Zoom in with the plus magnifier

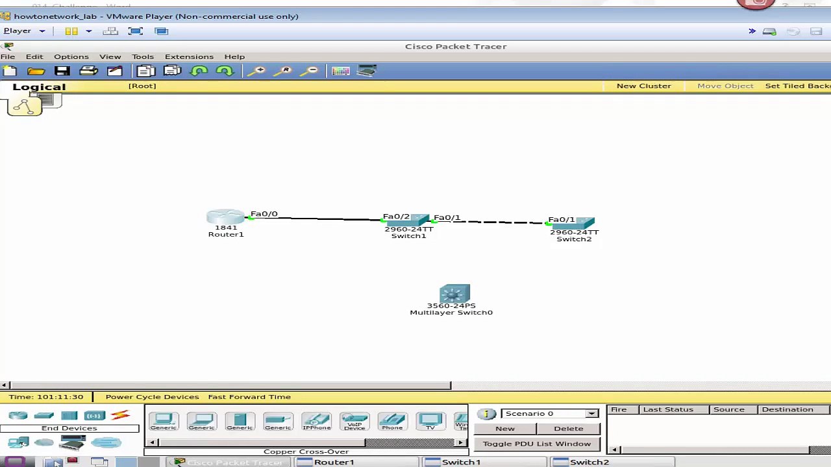tap(258, 71)
